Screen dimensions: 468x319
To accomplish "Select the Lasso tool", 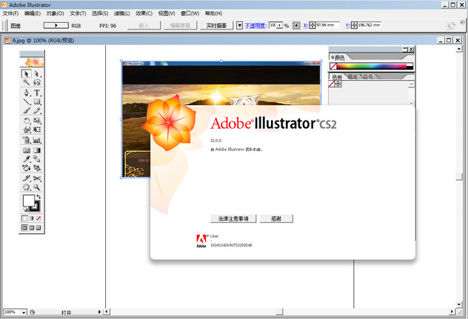I will pyautogui.click(x=37, y=82).
